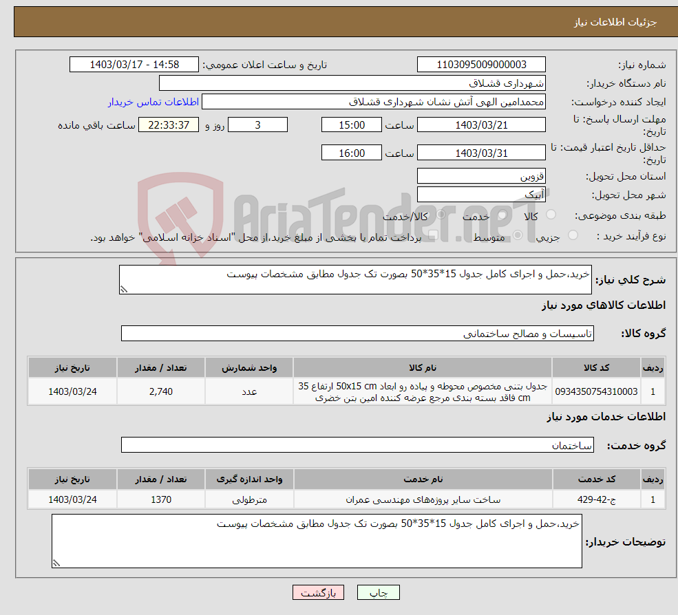Select the کالا radio button
This screenshot has width=678, height=615.
coord(551,215)
